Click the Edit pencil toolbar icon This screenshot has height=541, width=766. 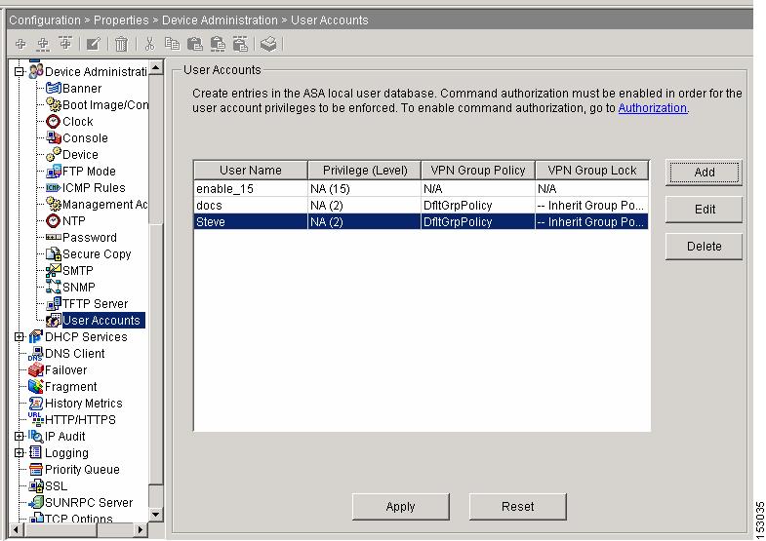[x=93, y=44]
